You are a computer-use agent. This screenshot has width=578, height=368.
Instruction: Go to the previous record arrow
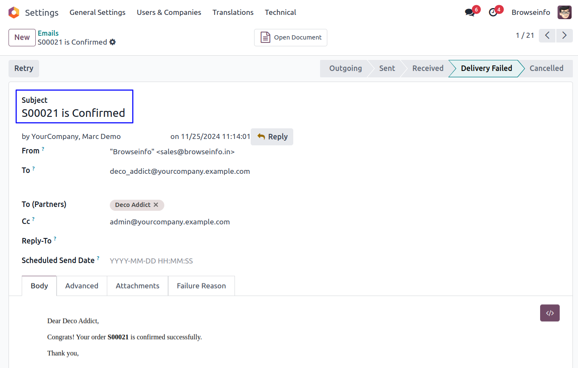(x=547, y=35)
